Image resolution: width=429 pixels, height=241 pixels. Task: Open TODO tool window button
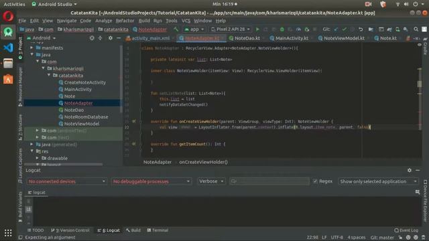click(36, 230)
